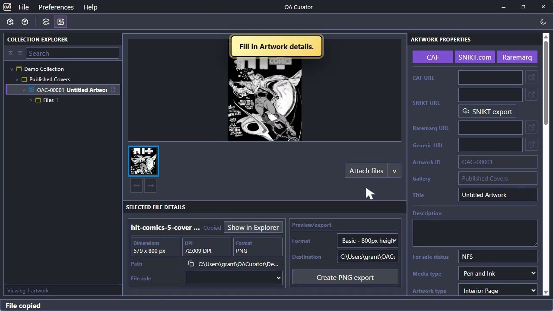The width and height of the screenshot is (553, 311).
Task: Click the Raremarq URL input field
Action: pos(490,128)
